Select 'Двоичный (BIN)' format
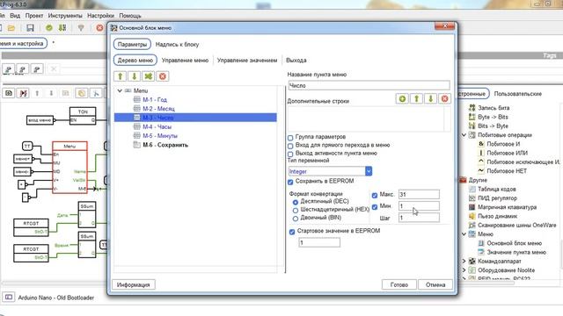Viewport: 563px width, 316px height. pos(296,219)
